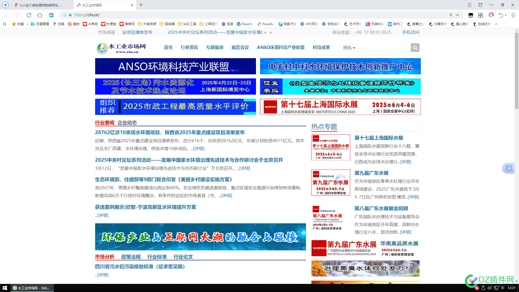The image size is (519, 292).
Task: Open a new browser tab
Action: pos(141,5)
